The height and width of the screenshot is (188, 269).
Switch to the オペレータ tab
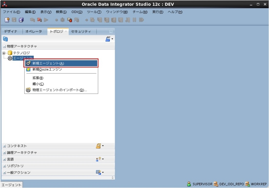click(x=34, y=32)
